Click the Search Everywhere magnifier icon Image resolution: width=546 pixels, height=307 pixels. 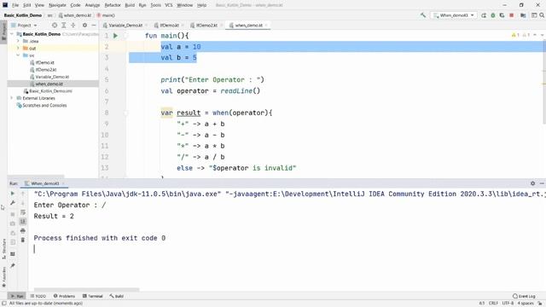point(542,15)
